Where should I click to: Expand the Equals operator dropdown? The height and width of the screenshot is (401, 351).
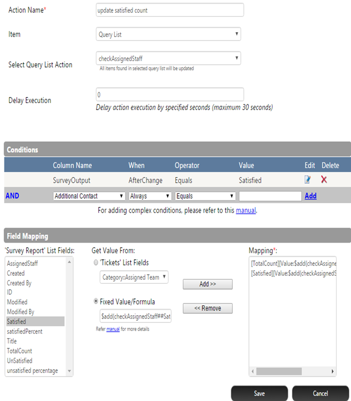206,196
